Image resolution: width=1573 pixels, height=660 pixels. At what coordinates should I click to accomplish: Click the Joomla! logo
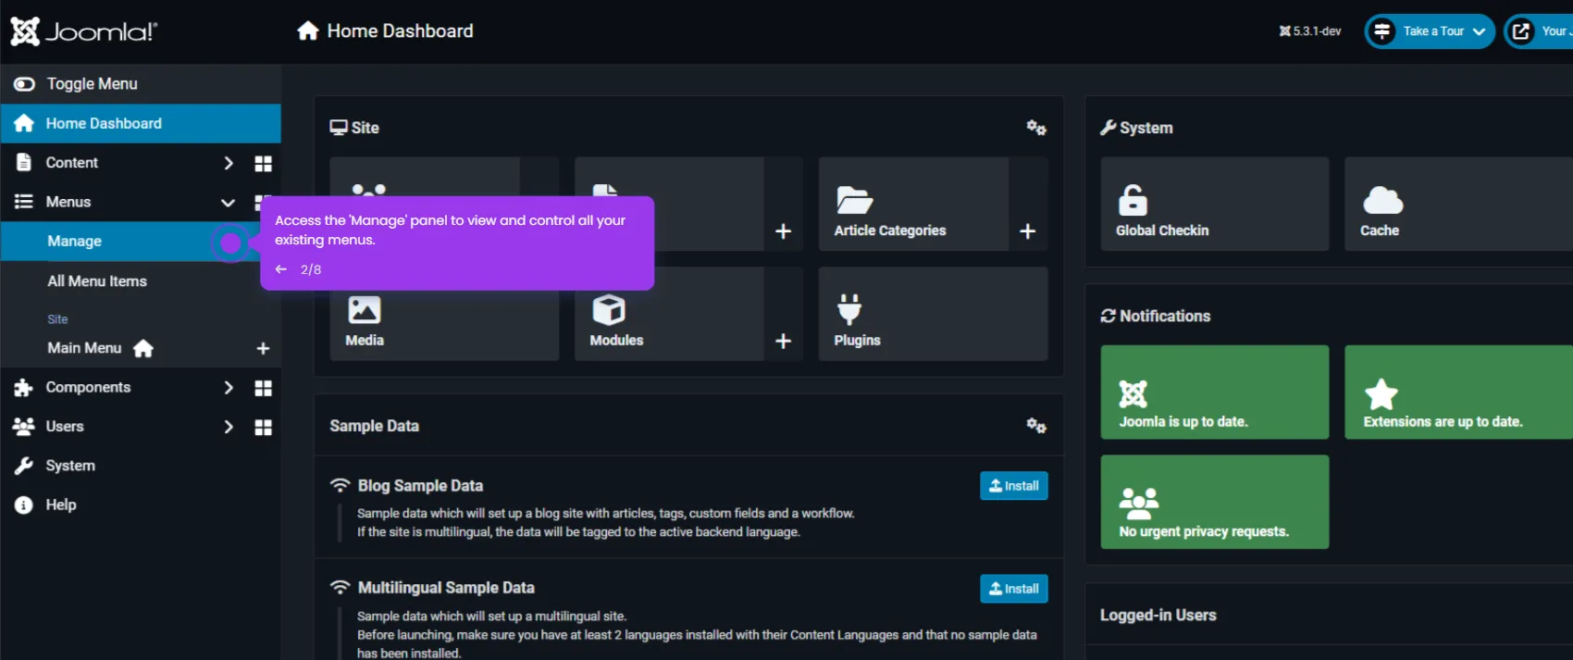[x=84, y=31]
